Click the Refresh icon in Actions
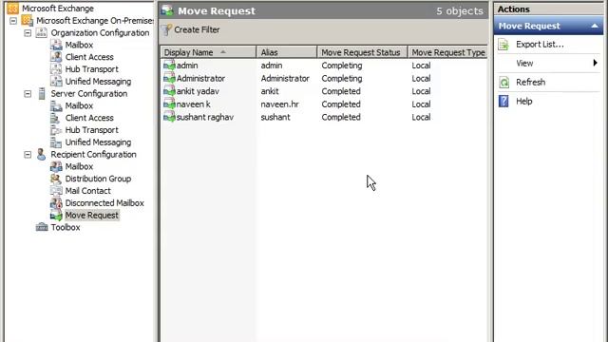This screenshot has width=608, height=342. point(503,83)
